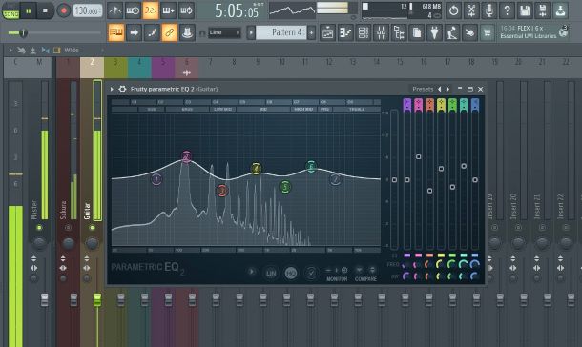582x347 pixels.
Task: Toggle the SONG/pattern mode button
Action: pos(10,11)
